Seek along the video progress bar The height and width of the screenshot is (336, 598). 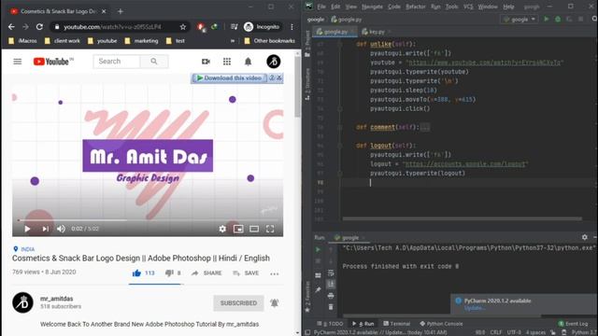(148, 220)
